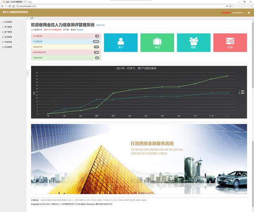Collapse sidebar using the left-arrow handle
This screenshot has width=254, height=212.
(x=28, y=73)
